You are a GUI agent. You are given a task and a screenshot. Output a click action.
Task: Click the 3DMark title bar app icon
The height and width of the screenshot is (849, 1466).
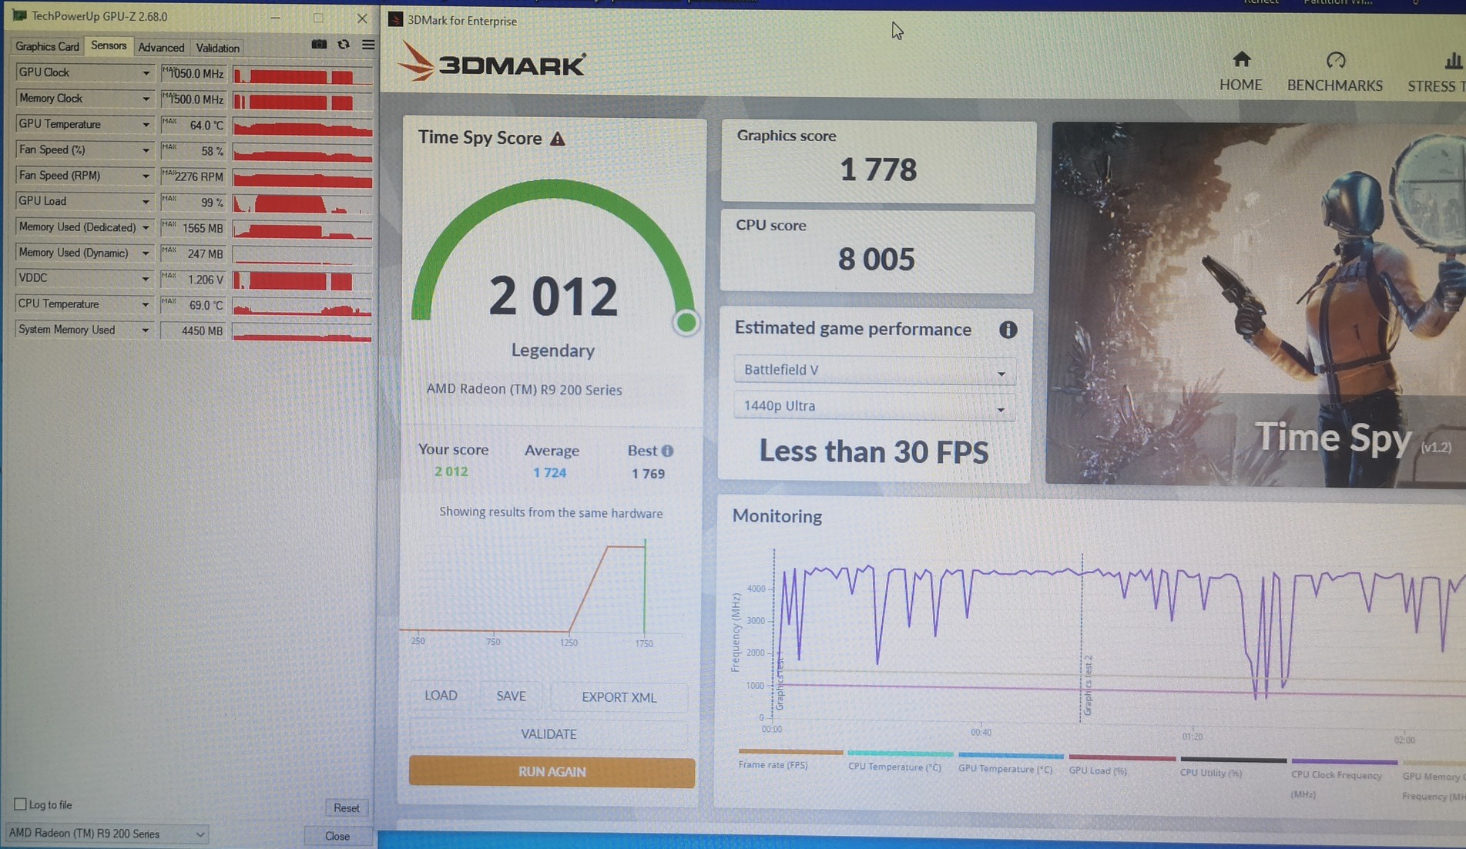tap(396, 19)
